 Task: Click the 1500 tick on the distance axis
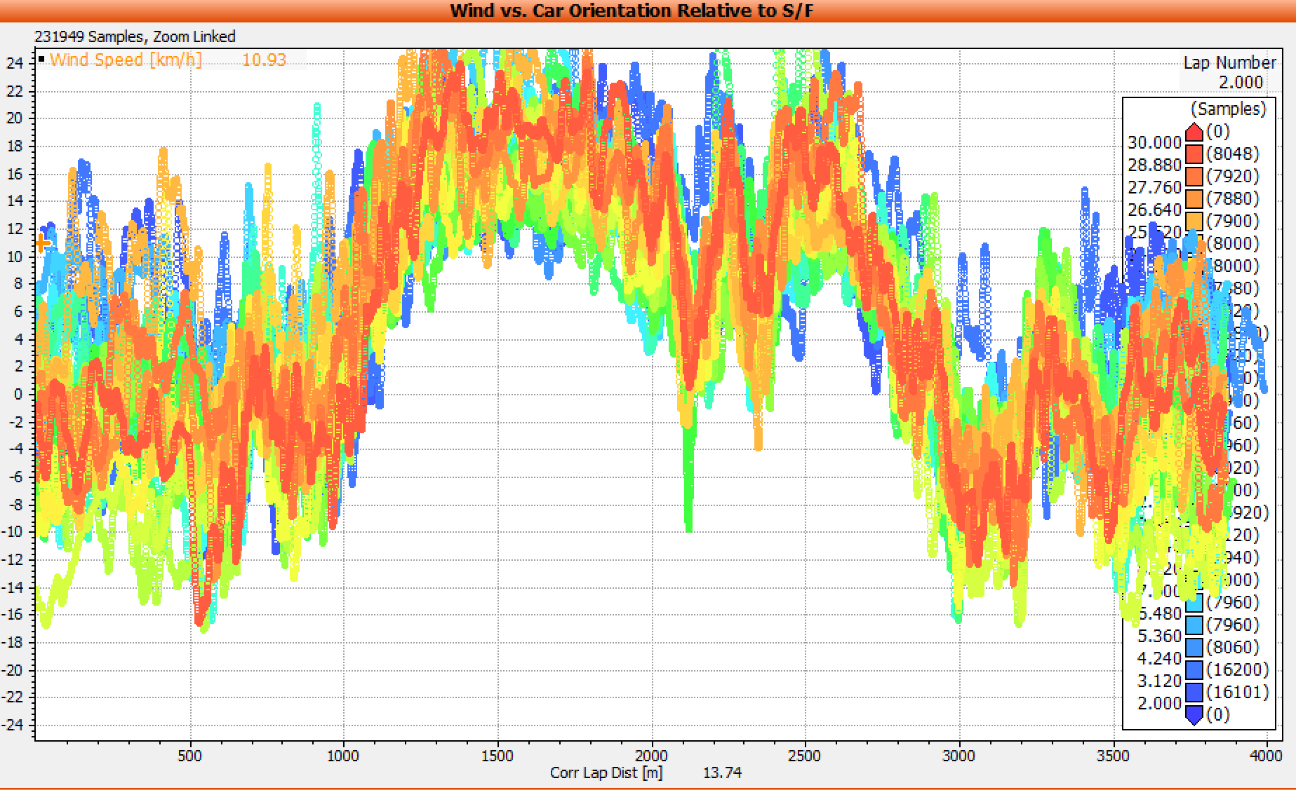pyautogui.click(x=497, y=756)
